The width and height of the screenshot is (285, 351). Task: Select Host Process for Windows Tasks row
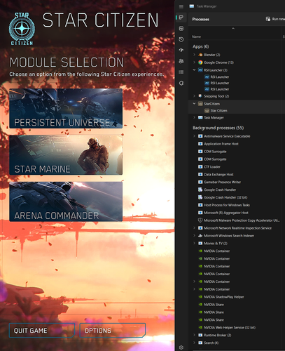click(x=237, y=205)
